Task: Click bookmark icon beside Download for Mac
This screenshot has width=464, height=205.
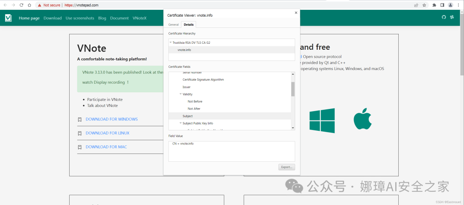Action: click(x=79, y=147)
